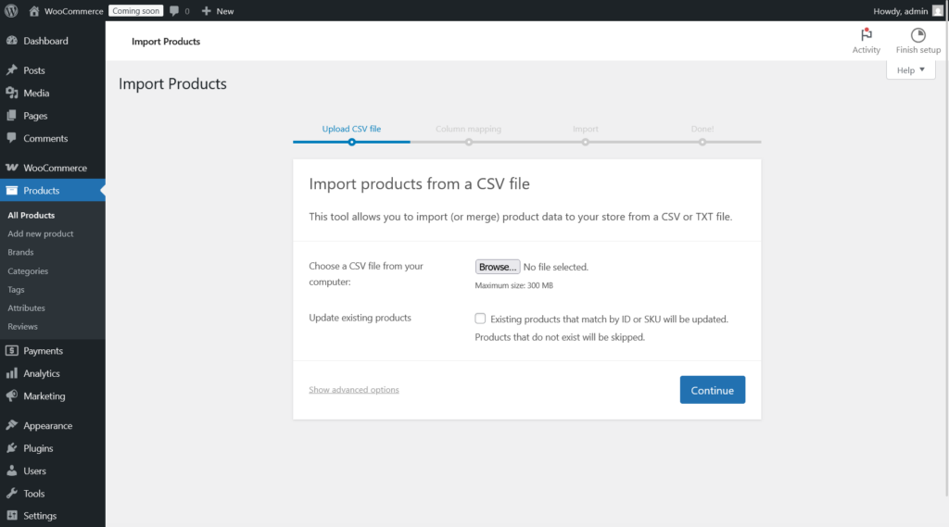Expand the Help dropdown
This screenshot has width=949, height=527.
click(910, 69)
